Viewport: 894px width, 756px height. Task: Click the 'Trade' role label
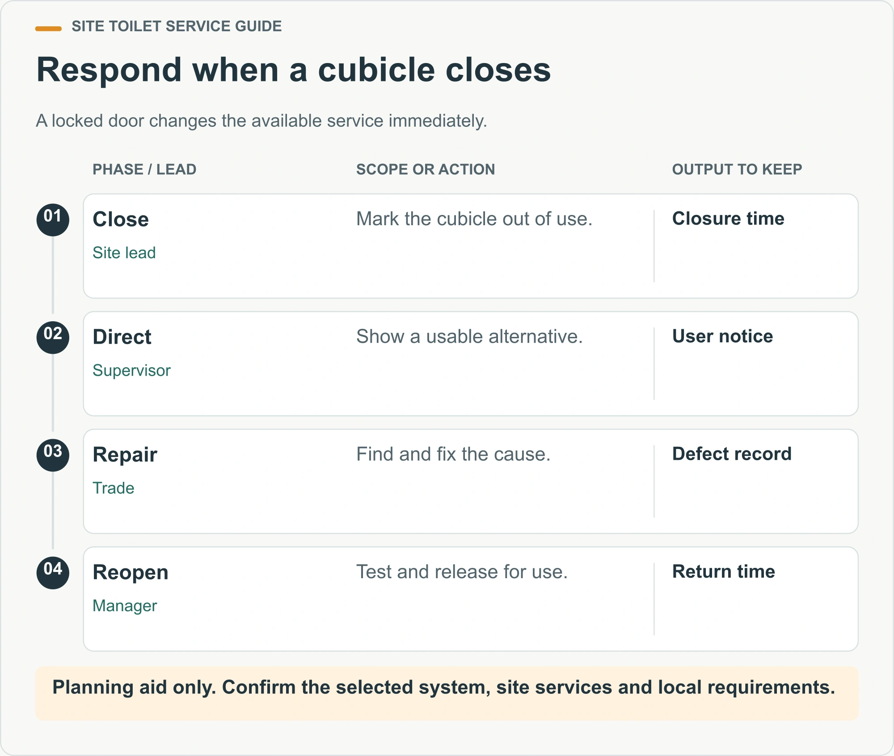pyautogui.click(x=114, y=488)
